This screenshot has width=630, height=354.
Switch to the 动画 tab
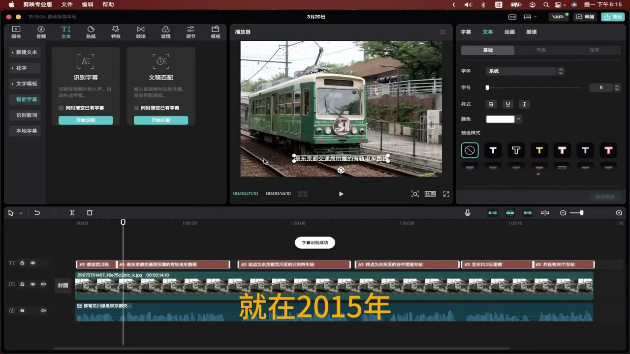(x=509, y=32)
